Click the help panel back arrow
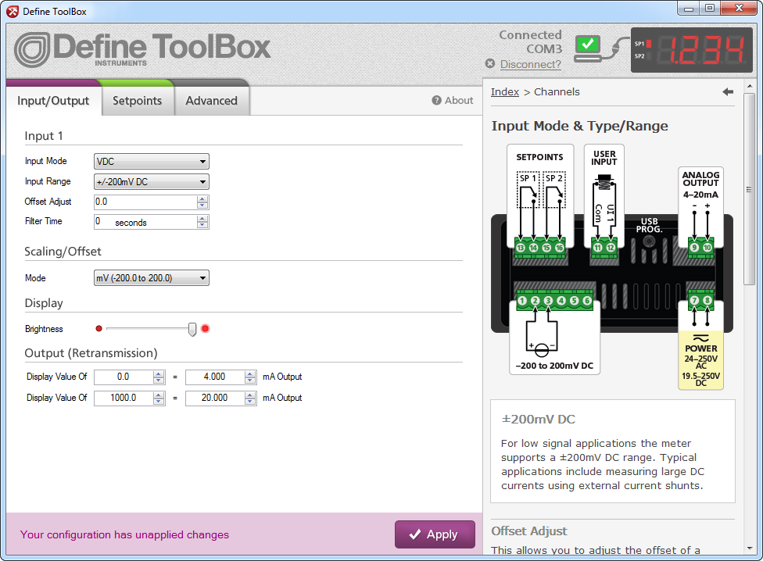The width and height of the screenshot is (763, 561). 728,92
